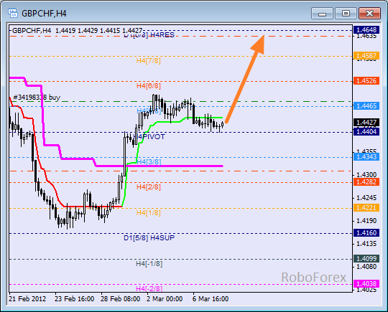
Task: Click the D1[5/8] H4SUP label
Action: [149, 238]
